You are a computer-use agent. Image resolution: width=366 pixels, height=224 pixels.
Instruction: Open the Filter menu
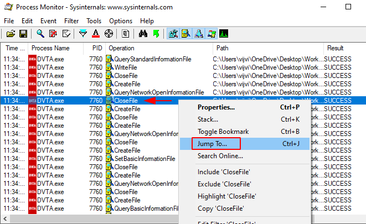click(71, 21)
